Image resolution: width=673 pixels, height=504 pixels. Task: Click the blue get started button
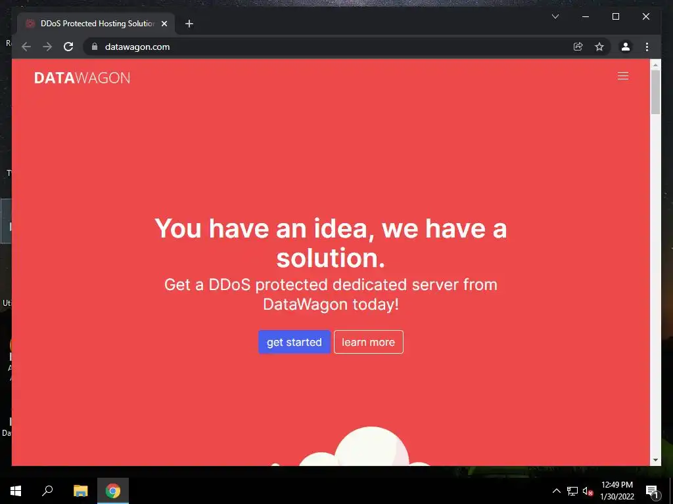click(294, 342)
